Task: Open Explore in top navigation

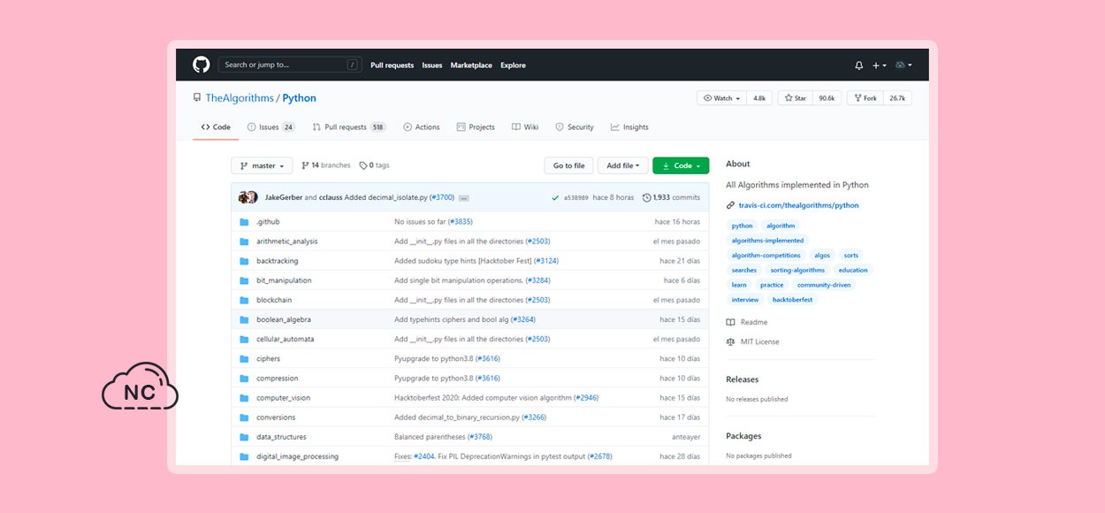Action: pos(513,65)
